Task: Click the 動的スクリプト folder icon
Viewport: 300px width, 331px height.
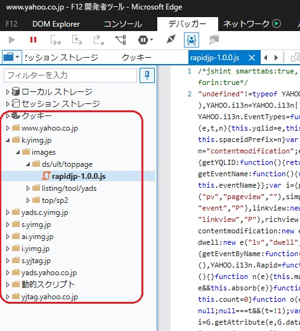Action: tap(16, 284)
